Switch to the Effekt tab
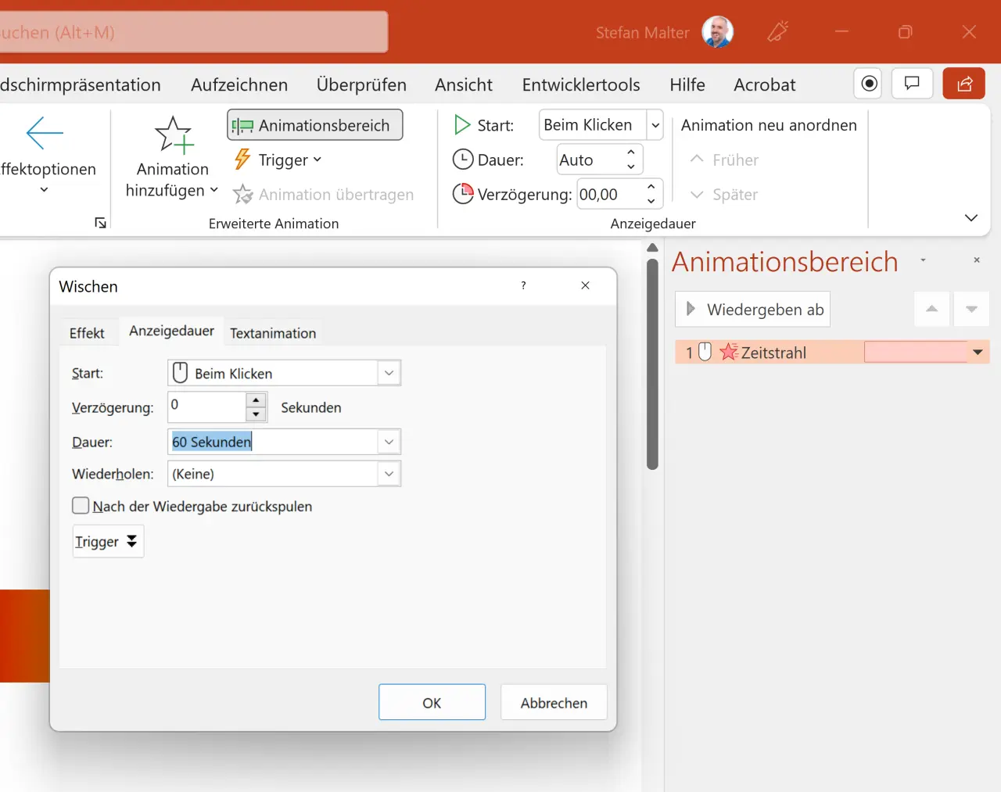Image resolution: width=1001 pixels, height=792 pixels. pos(87,333)
